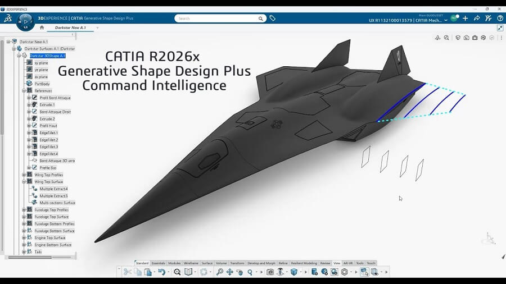Click the tag icon beside the search bar

coord(272,19)
